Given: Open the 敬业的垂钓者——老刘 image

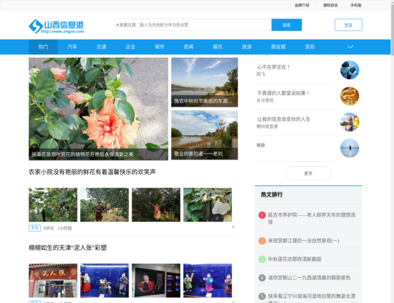Looking at the screenshot, I should pos(204,135).
